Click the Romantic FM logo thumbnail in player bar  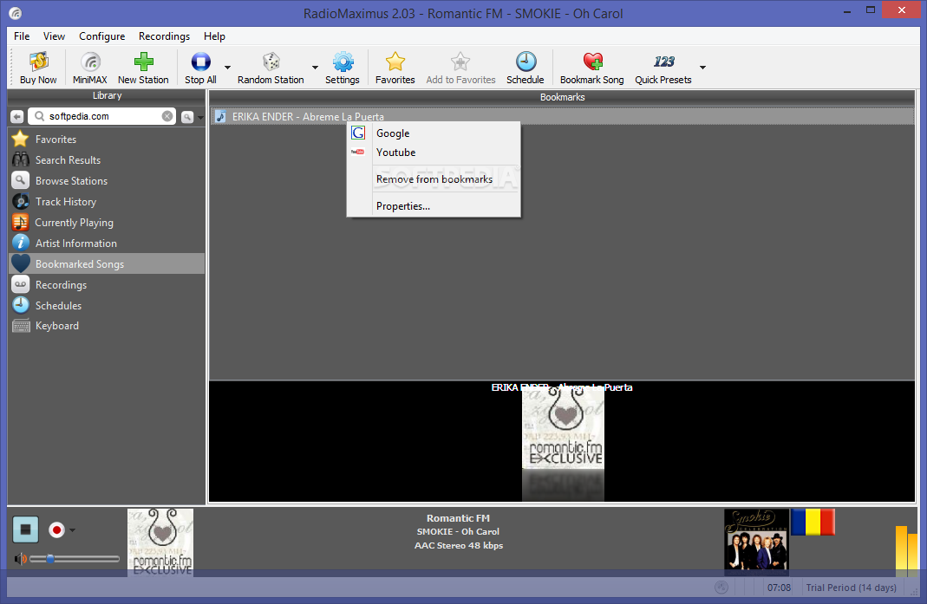(x=160, y=542)
